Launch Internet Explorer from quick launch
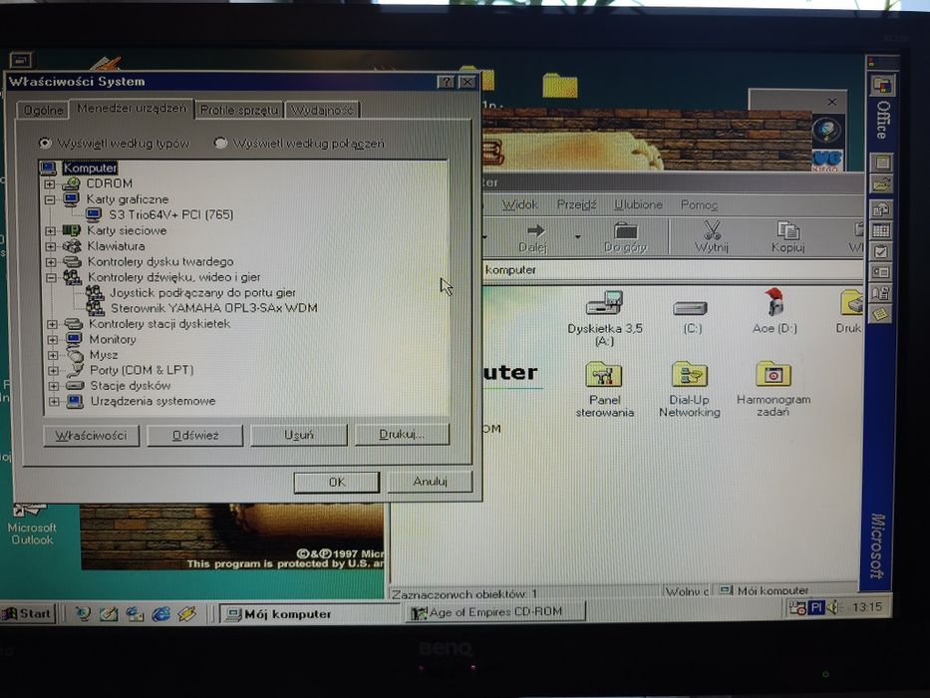Viewport: 930px width, 698px height. [x=160, y=613]
